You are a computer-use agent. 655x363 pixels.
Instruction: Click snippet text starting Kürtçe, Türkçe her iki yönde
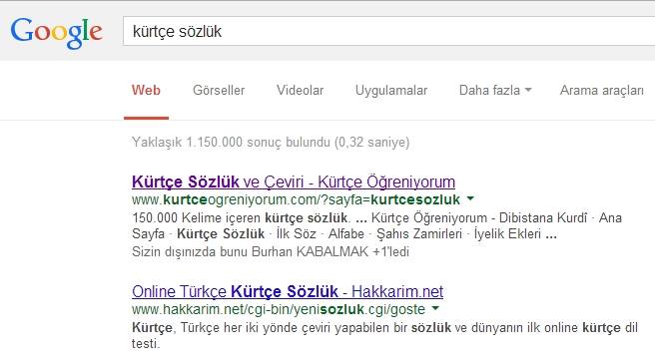(x=384, y=335)
